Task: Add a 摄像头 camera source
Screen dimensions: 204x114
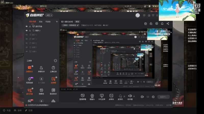Action: coord(92,97)
